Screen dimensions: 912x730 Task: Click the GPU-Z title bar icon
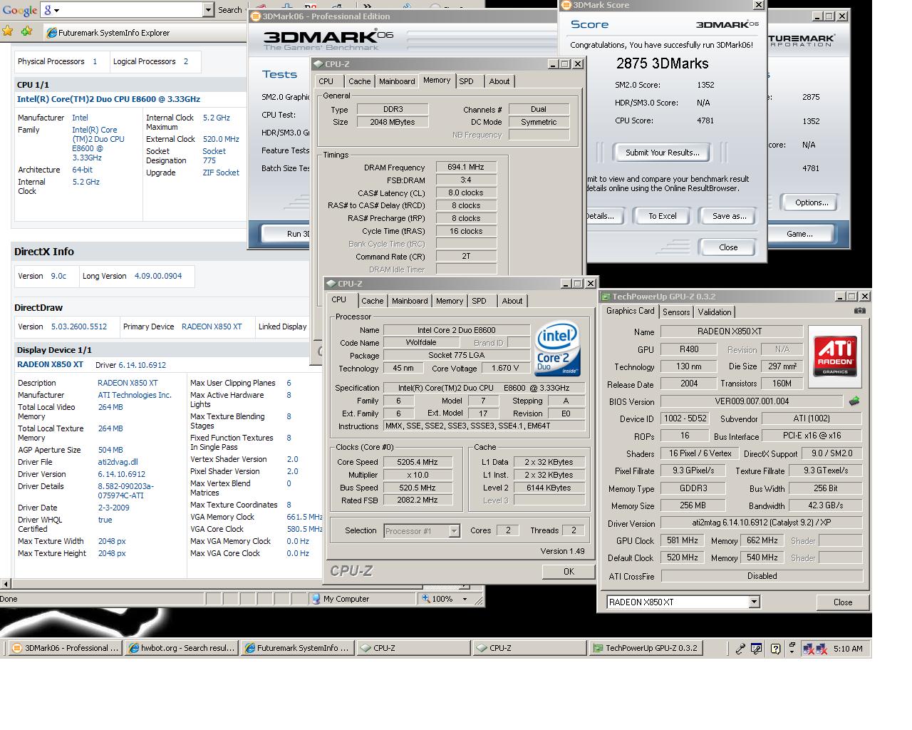coord(606,297)
